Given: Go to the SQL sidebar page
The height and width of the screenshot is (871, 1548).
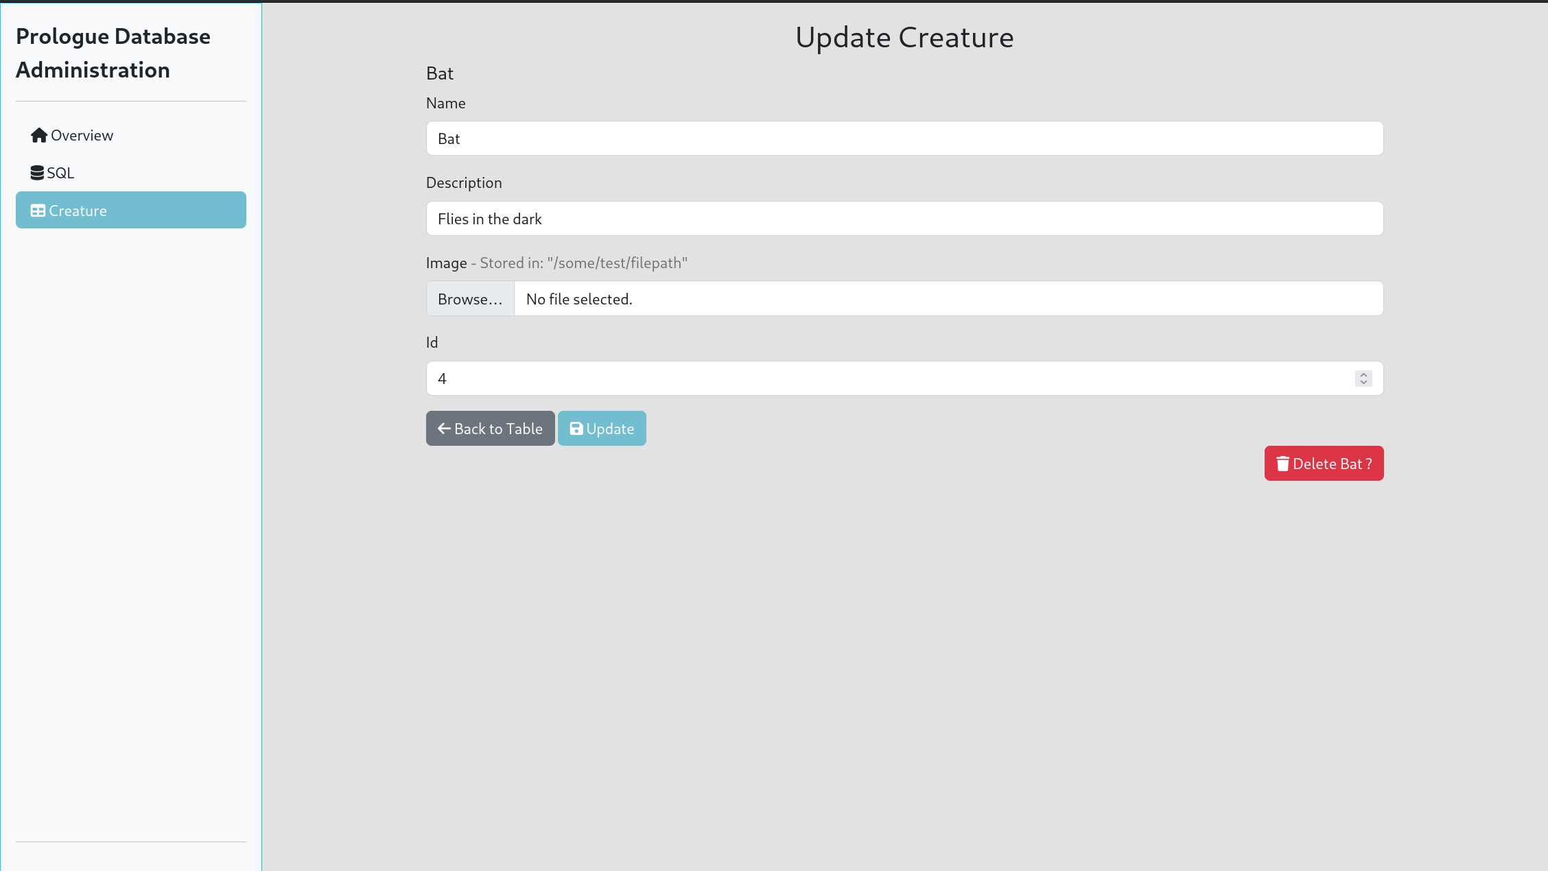Looking at the screenshot, I should (60, 173).
